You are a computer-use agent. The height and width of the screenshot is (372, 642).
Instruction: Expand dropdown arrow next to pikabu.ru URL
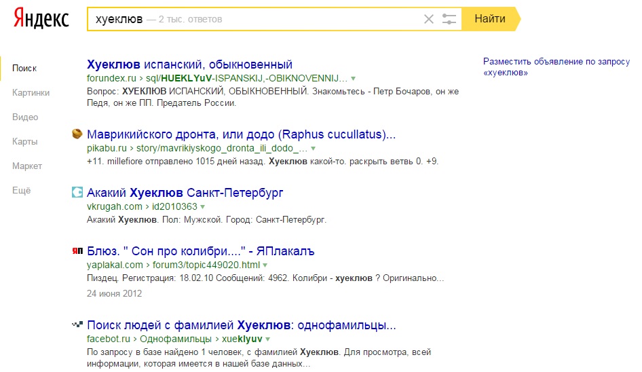tap(314, 148)
